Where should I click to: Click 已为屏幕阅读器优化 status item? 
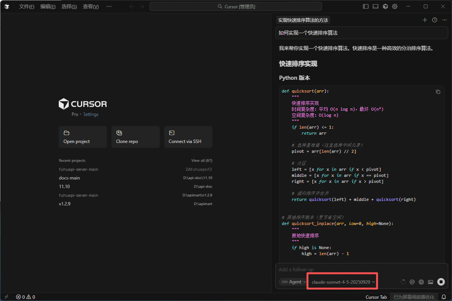414,297
